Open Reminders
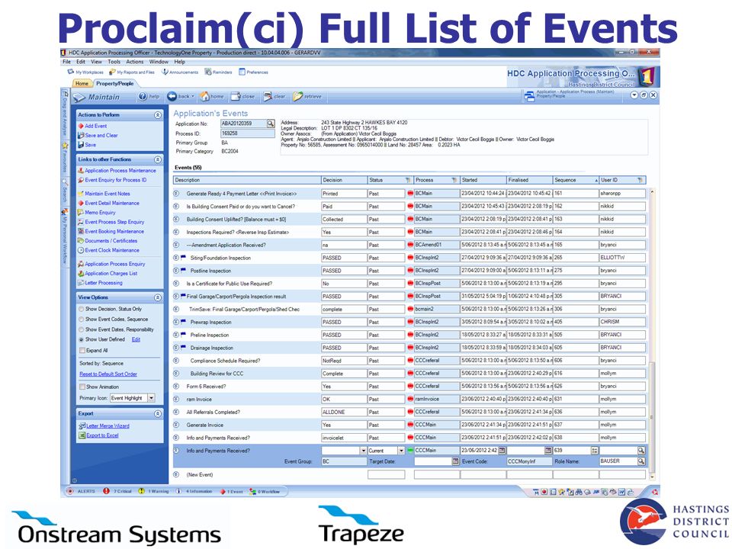This screenshot has height=549, width=732. (218, 72)
